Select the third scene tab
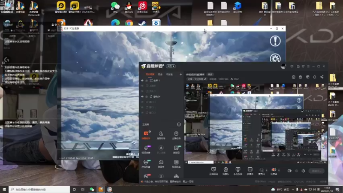Viewport: 343px width, 193px height. coord(169,74)
